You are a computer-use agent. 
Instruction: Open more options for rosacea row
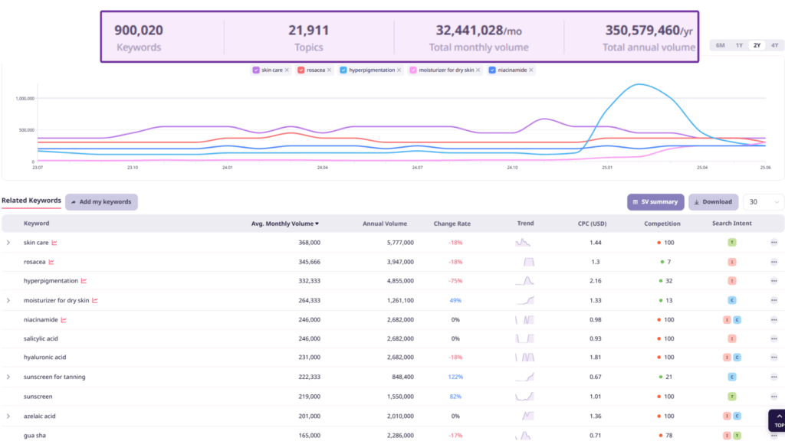click(774, 262)
